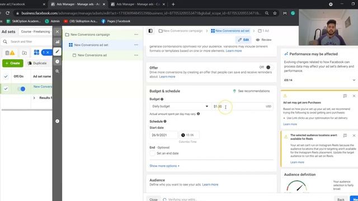Switch to the Review tab
Image resolution: width=358 pixels, height=201 pixels.
pyautogui.click(x=263, y=40)
